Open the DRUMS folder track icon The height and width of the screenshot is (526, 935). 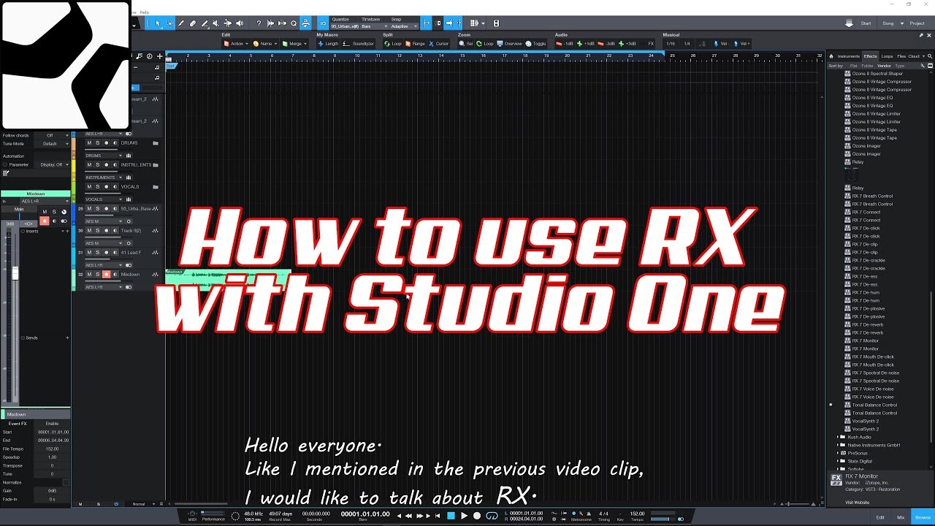(x=156, y=143)
